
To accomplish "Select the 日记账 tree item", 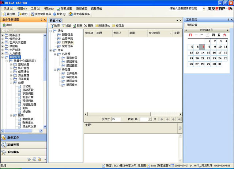I will pos(27,86).
